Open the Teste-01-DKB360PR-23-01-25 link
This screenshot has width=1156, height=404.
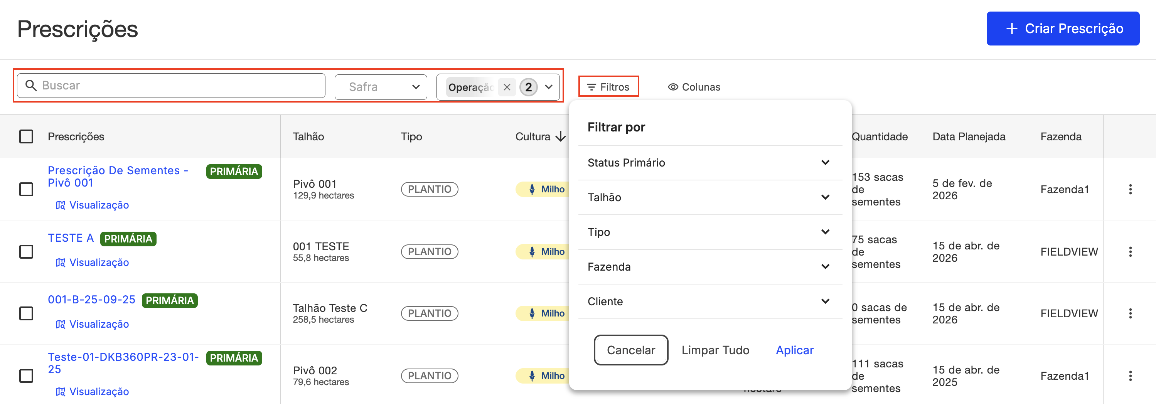click(123, 363)
